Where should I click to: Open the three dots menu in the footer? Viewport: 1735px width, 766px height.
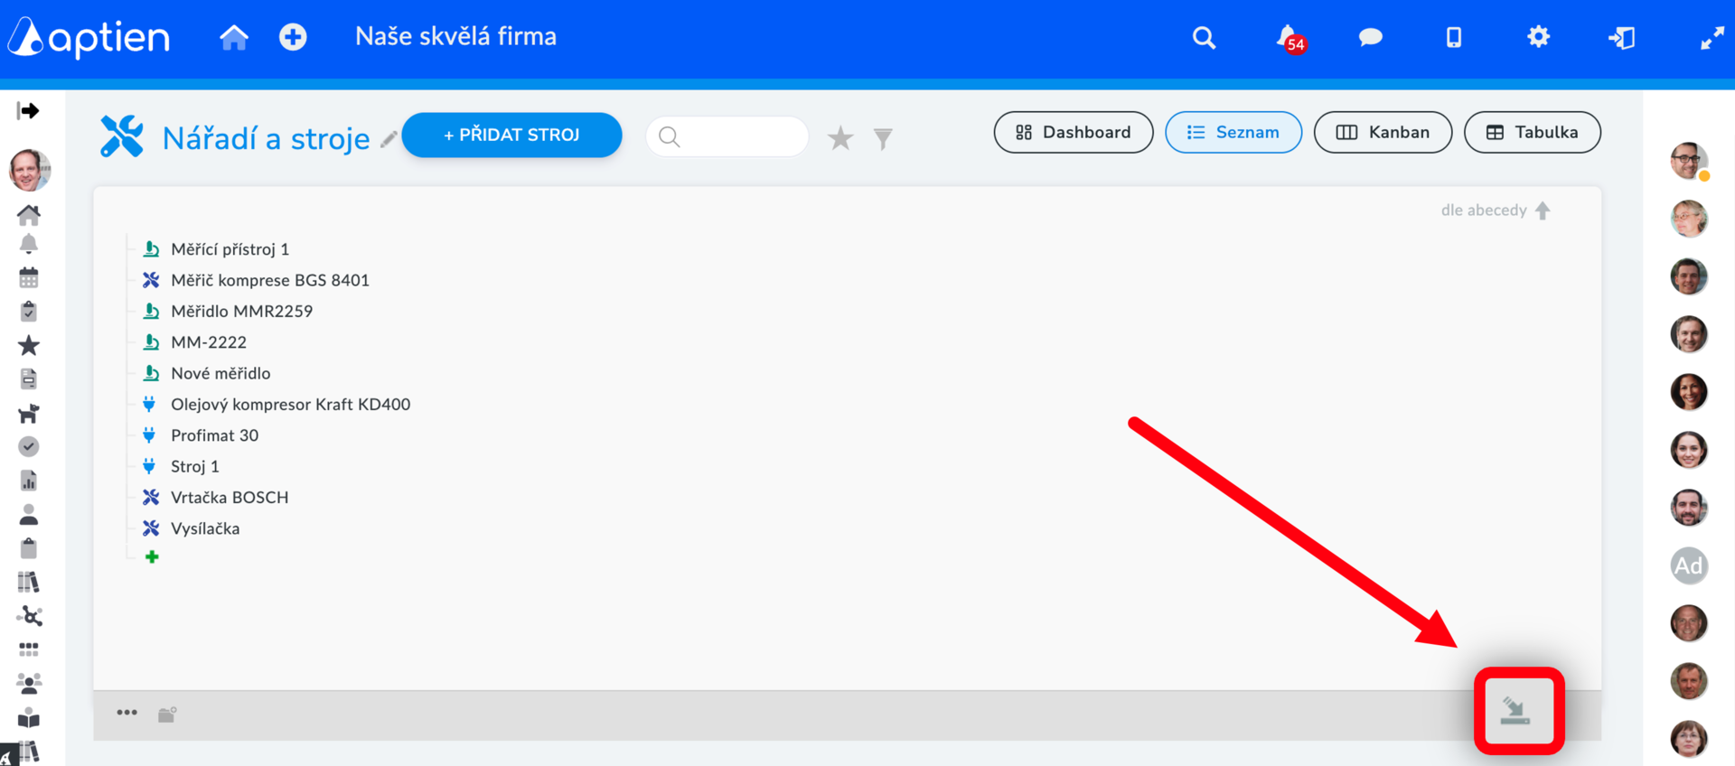127,713
